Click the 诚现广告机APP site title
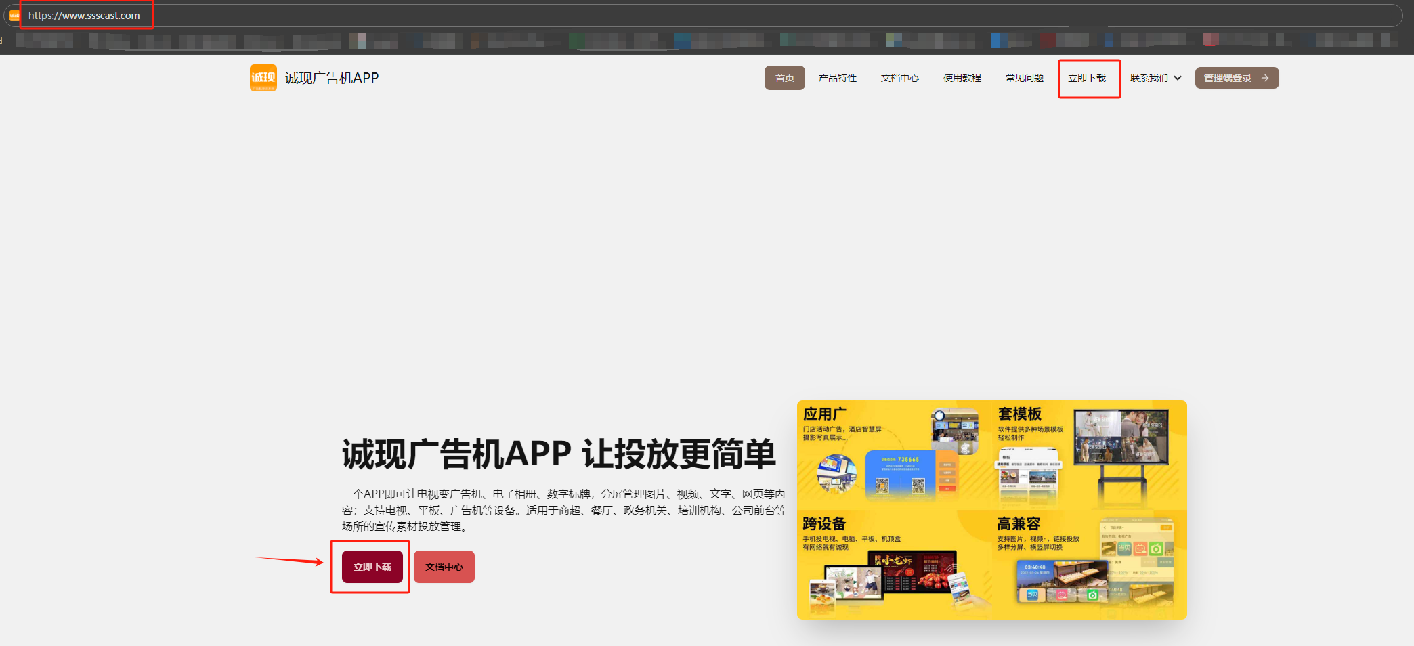 click(332, 78)
